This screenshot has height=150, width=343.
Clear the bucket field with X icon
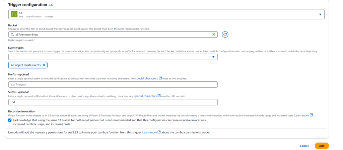click(x=214, y=34)
